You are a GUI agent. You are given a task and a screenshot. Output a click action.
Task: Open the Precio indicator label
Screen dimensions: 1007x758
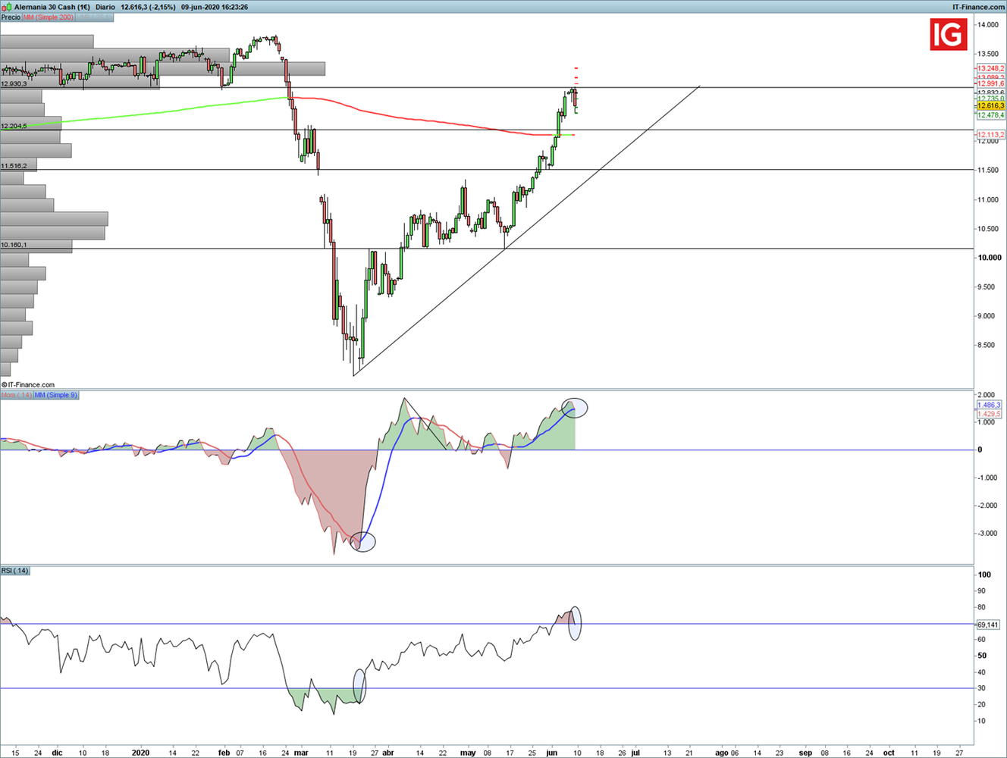[x=11, y=17]
